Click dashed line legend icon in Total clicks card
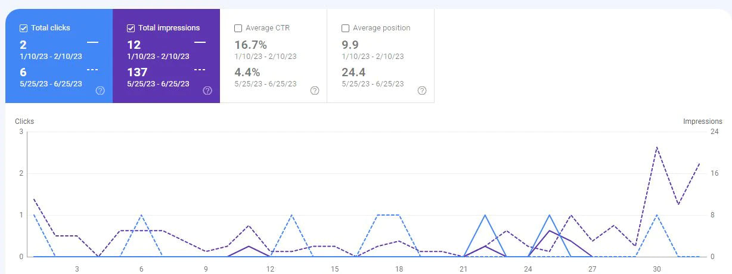732x274 pixels. point(92,70)
